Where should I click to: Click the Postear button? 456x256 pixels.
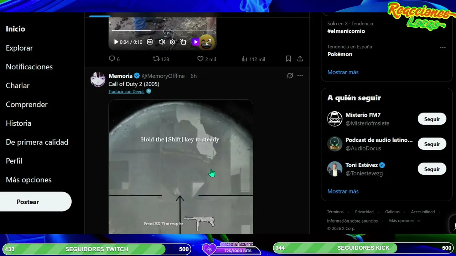(36, 202)
